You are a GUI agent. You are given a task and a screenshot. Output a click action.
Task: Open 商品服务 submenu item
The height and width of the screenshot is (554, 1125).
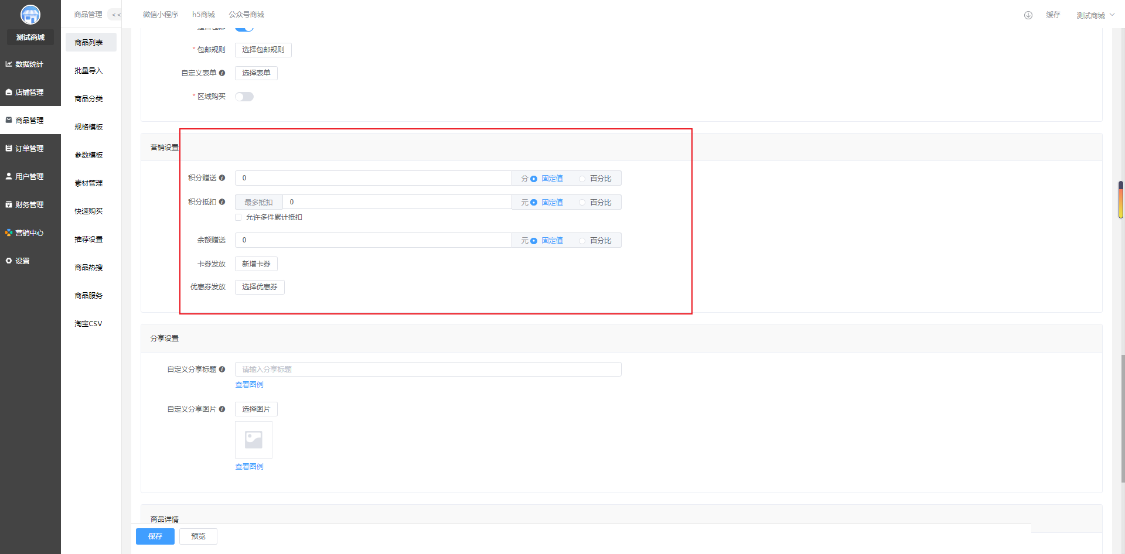pyautogui.click(x=91, y=296)
